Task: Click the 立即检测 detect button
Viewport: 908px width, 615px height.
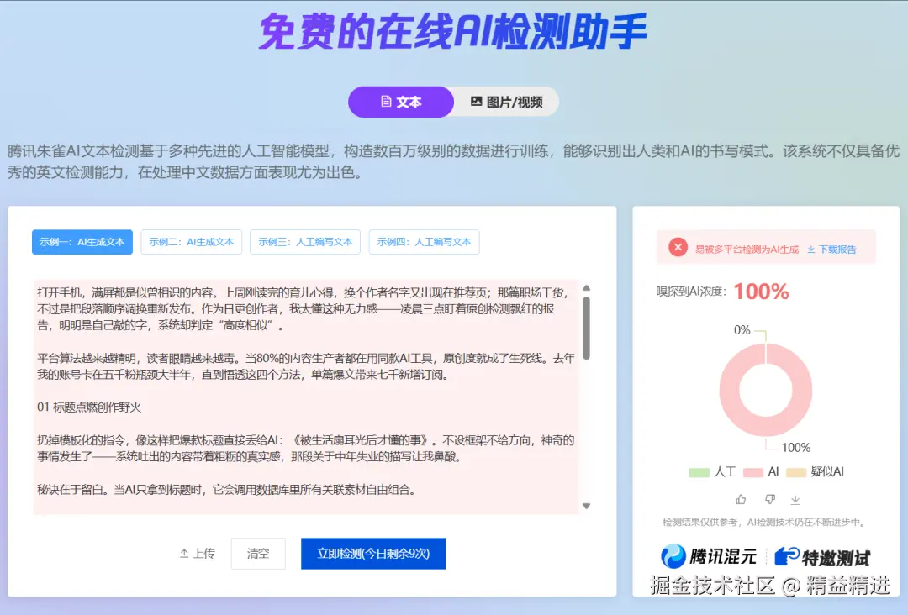Action: click(372, 553)
